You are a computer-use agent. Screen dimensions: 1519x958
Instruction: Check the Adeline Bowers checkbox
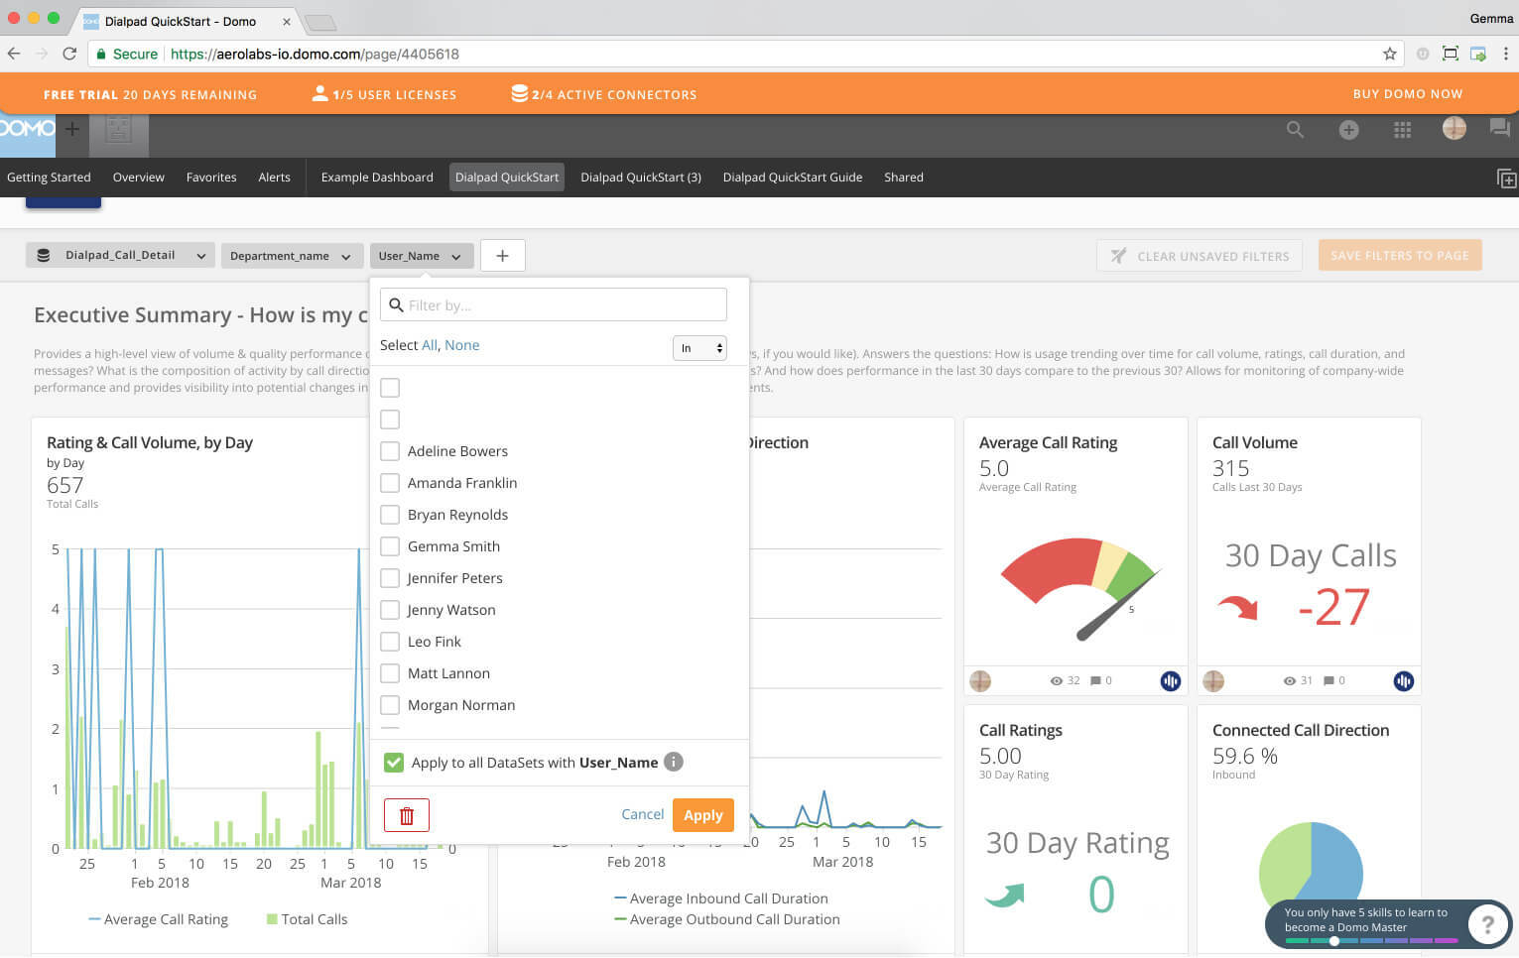[390, 451]
